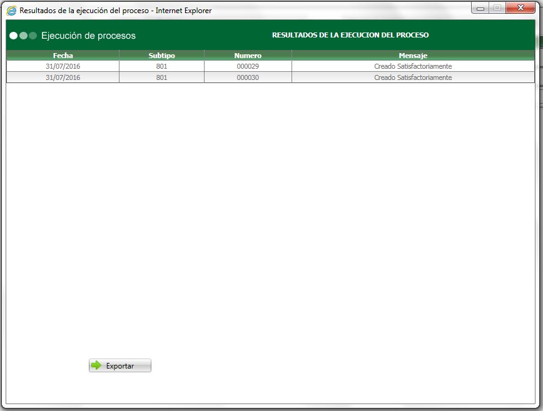Click the Fecha cell in row 000030
The image size is (543, 411).
(63, 77)
